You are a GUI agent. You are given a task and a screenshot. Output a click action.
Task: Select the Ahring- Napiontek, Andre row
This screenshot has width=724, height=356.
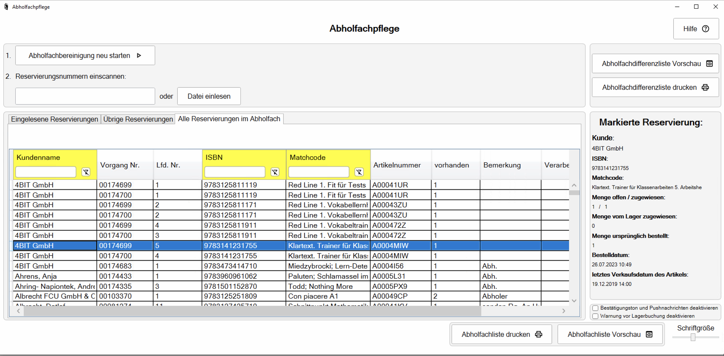coord(291,286)
